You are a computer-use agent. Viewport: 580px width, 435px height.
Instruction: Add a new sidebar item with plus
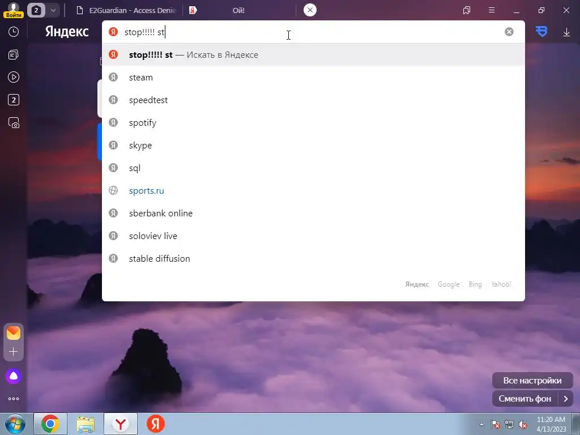point(14,351)
